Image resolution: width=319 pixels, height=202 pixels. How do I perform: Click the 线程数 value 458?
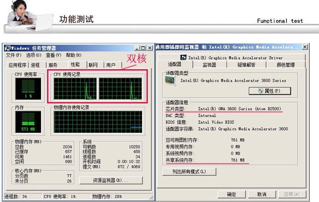coord(137,152)
